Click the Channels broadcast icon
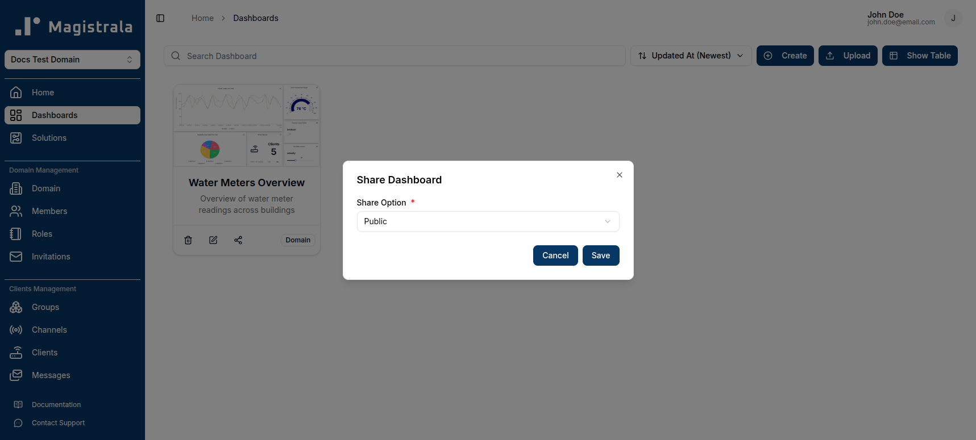Image resolution: width=976 pixels, height=440 pixels. (16, 330)
